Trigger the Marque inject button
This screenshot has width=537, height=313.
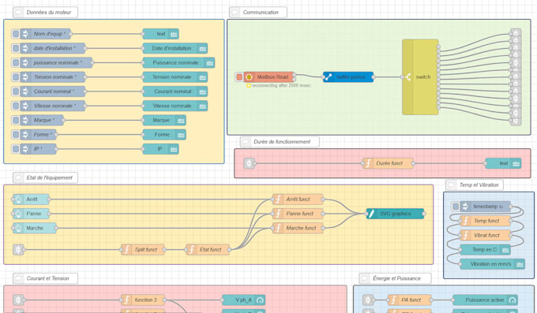click(x=16, y=120)
